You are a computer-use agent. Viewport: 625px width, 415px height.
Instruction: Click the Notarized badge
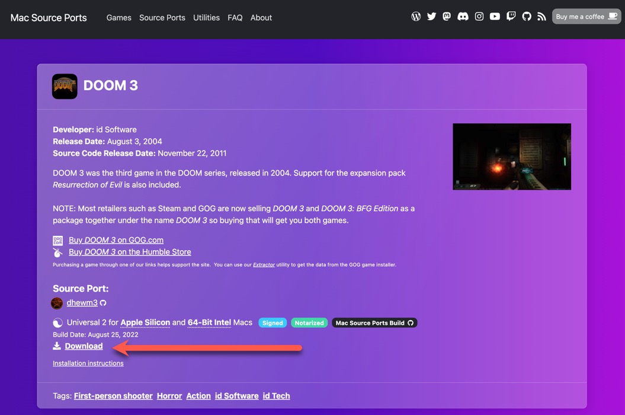pos(309,323)
